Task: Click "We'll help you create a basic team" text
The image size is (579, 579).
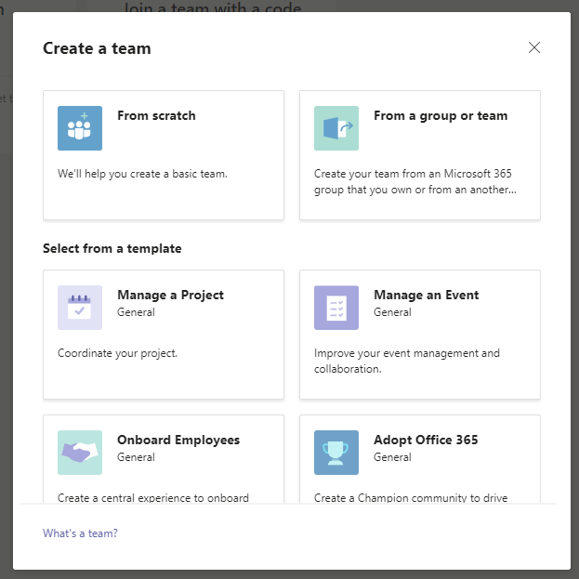Action: (142, 174)
